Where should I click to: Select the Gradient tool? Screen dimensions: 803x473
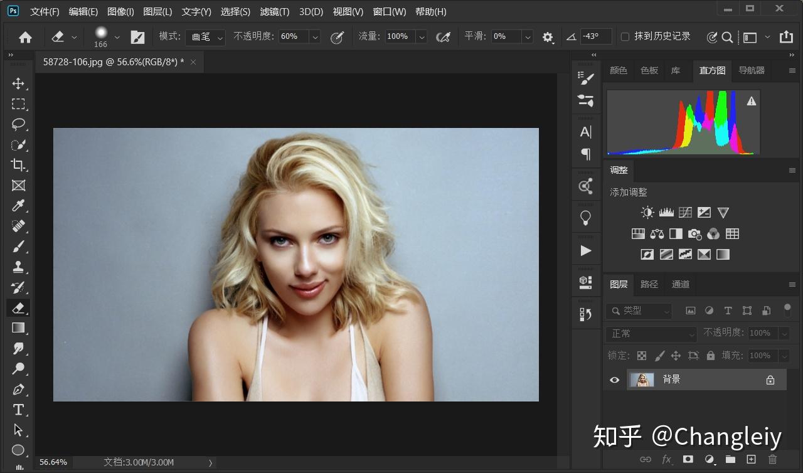(18, 328)
